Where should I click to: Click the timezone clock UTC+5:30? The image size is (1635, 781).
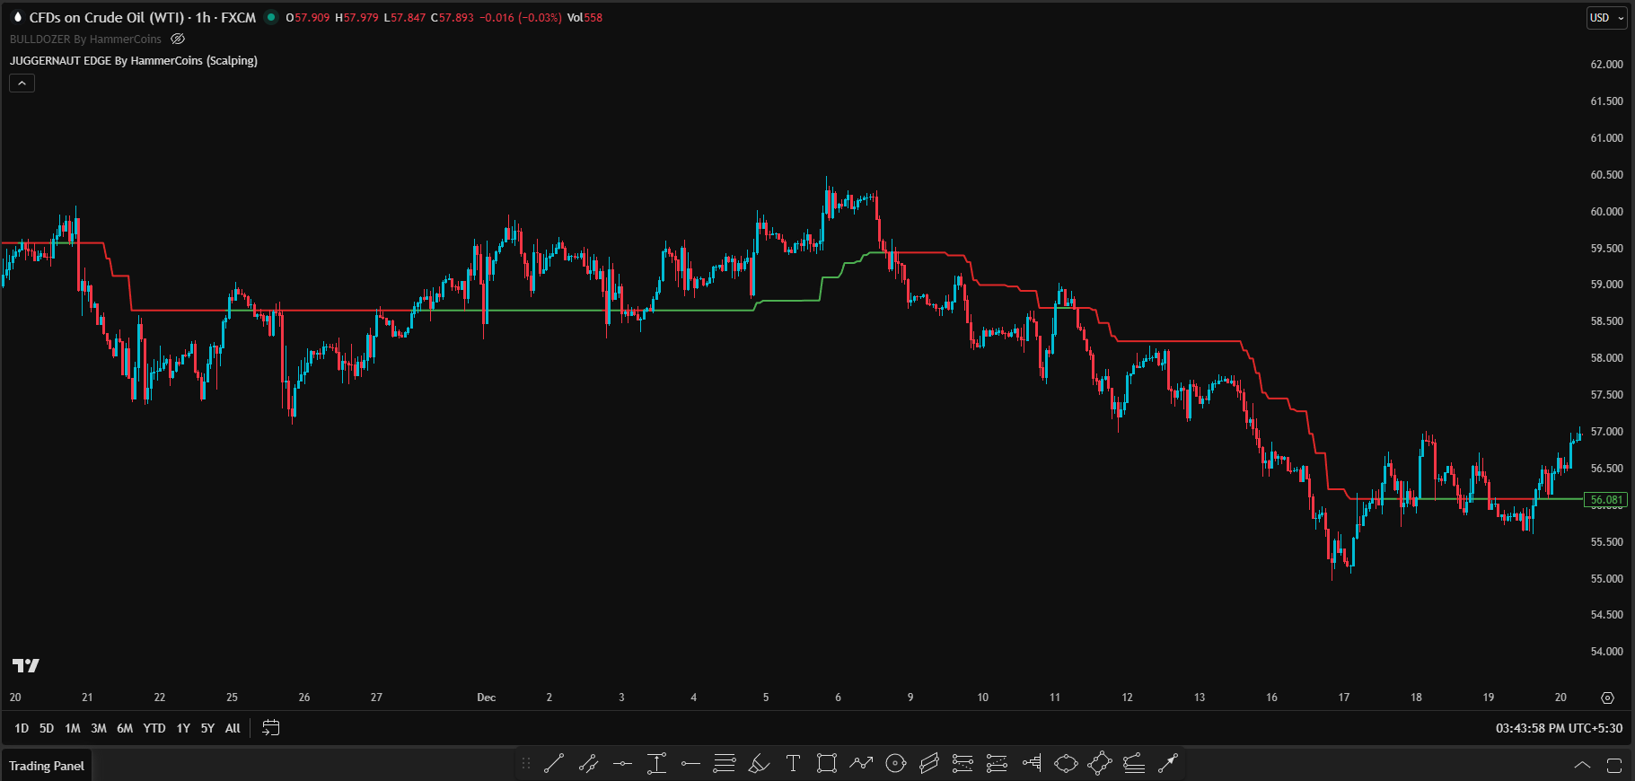coord(1559,728)
